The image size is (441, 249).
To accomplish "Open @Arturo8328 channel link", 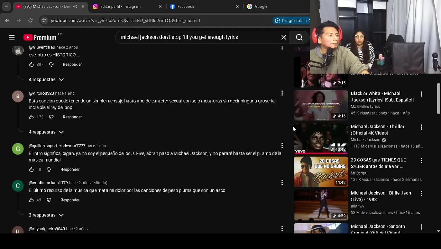I will [41, 93].
